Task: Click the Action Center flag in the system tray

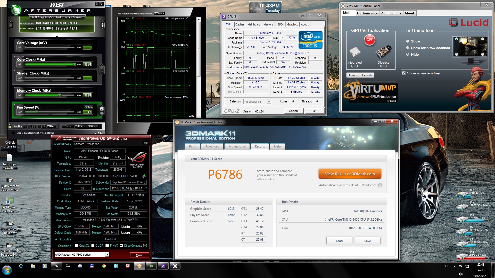Action: [x=461, y=266]
